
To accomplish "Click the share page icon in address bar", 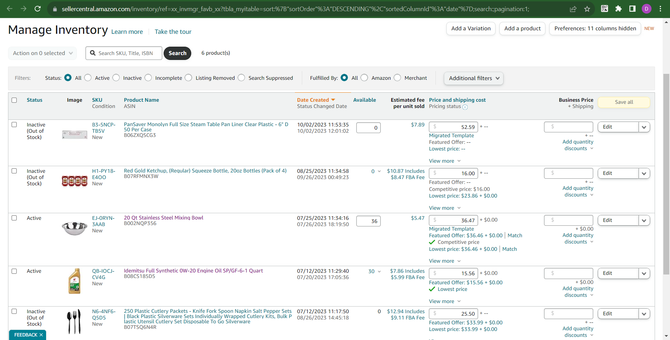I will click(x=573, y=9).
